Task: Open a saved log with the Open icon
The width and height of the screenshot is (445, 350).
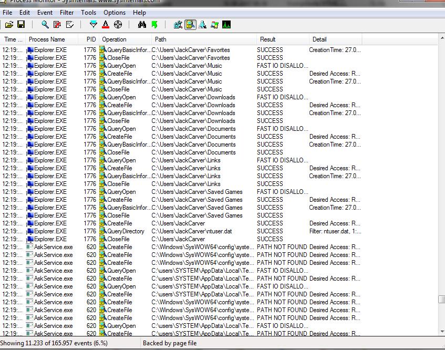Action: [x=9, y=25]
